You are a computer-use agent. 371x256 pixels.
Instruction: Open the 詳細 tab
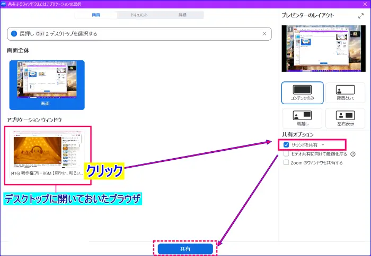[182, 15]
